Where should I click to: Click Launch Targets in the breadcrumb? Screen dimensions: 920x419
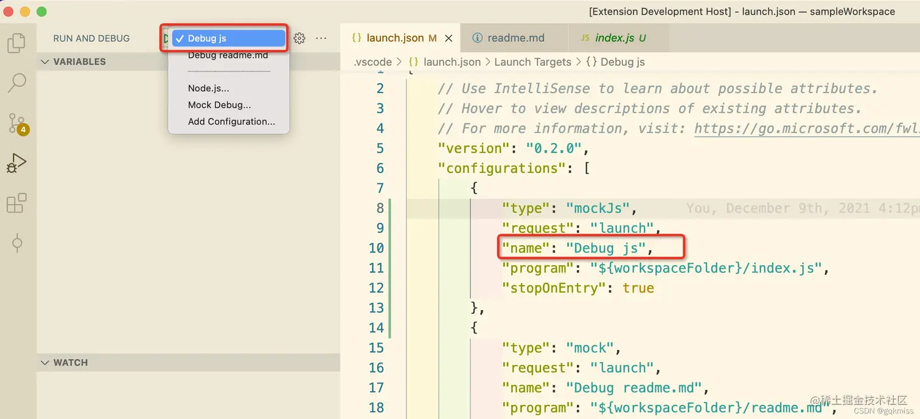pyautogui.click(x=533, y=62)
